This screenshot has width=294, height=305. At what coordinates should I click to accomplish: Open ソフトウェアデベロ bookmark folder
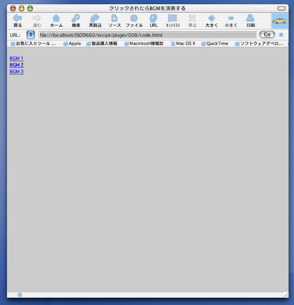[259, 43]
